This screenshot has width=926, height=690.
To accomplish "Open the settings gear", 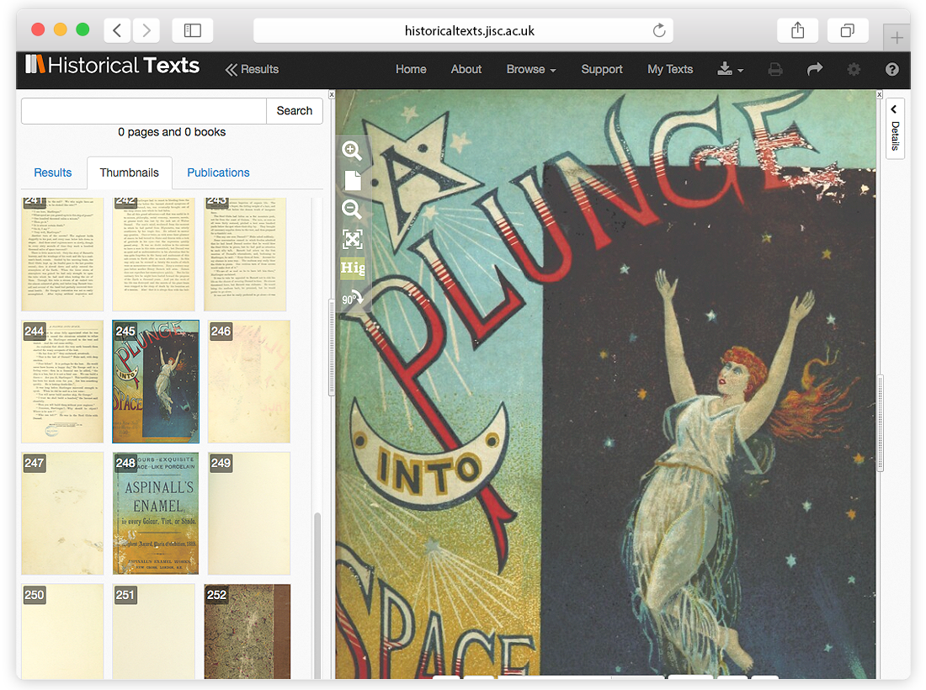I will coord(854,70).
